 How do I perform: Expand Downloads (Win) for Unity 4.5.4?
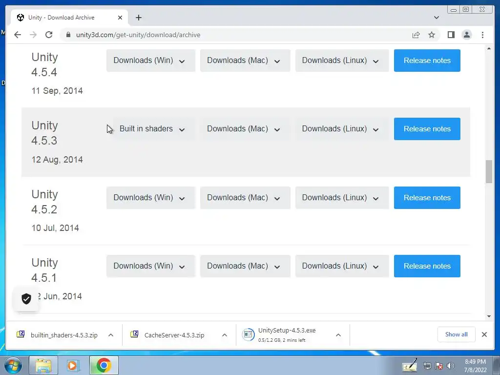(x=150, y=60)
